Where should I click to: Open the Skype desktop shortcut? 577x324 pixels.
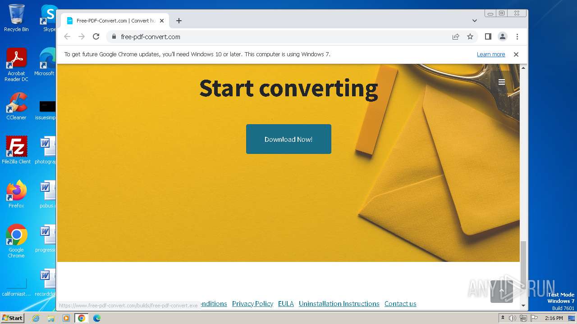[48, 18]
